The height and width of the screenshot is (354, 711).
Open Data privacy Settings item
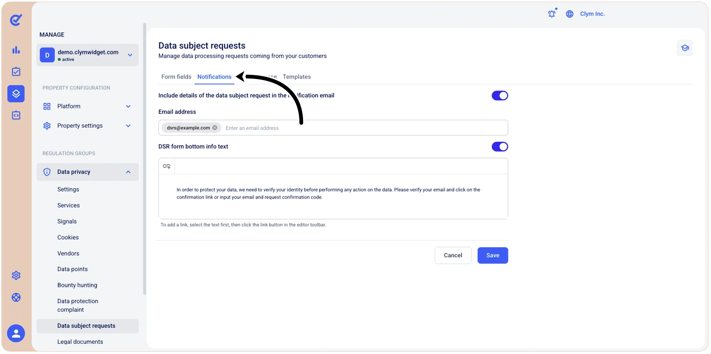pos(68,189)
